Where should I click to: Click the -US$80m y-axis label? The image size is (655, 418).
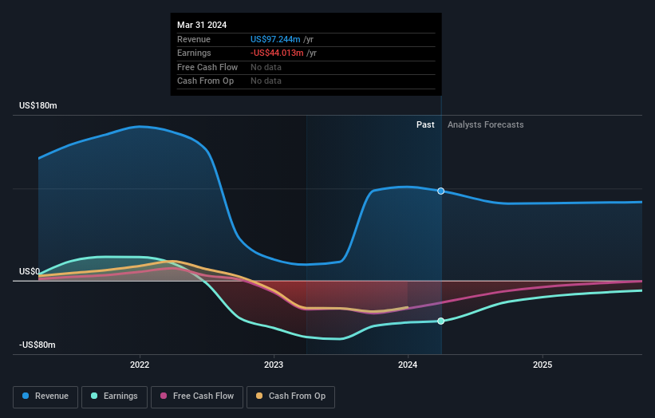37,345
